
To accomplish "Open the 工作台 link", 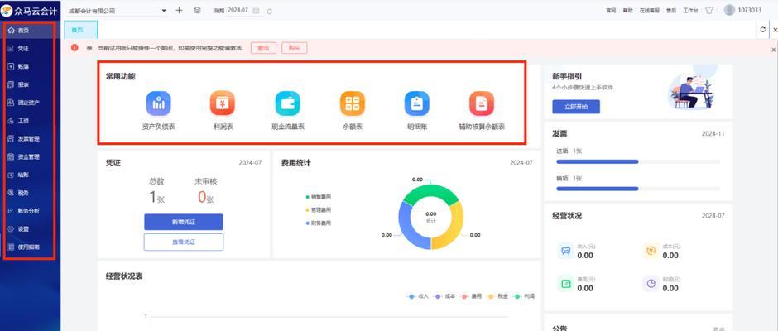I will tap(690, 11).
